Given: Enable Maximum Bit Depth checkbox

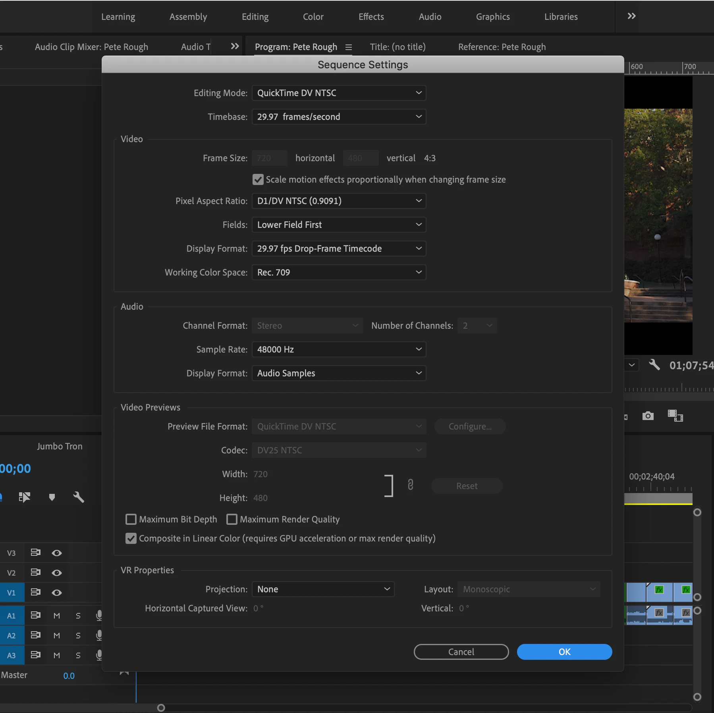Looking at the screenshot, I should click(131, 519).
